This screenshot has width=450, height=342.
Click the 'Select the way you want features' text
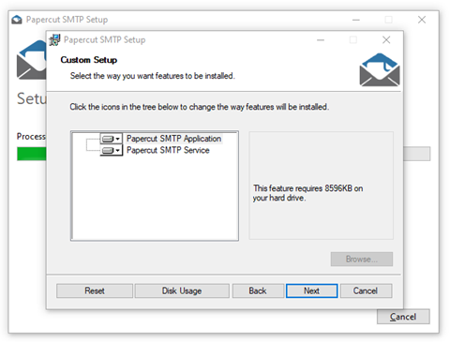(152, 76)
